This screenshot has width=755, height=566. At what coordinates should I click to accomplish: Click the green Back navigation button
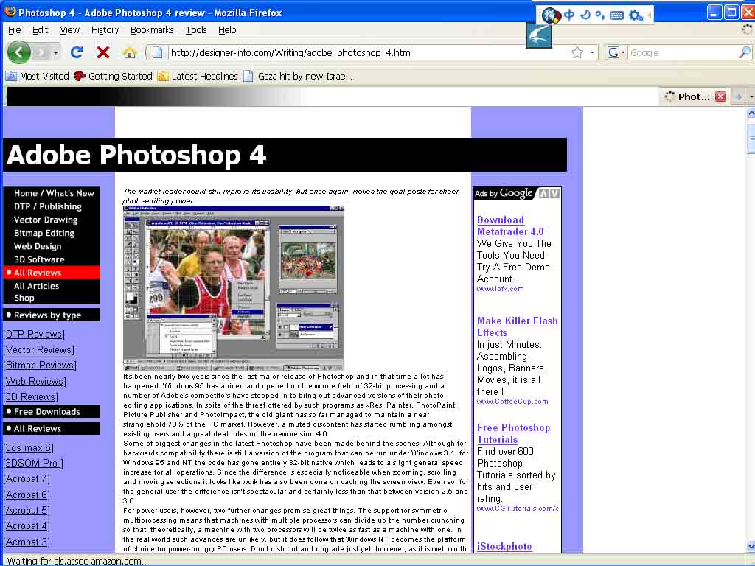pos(19,52)
